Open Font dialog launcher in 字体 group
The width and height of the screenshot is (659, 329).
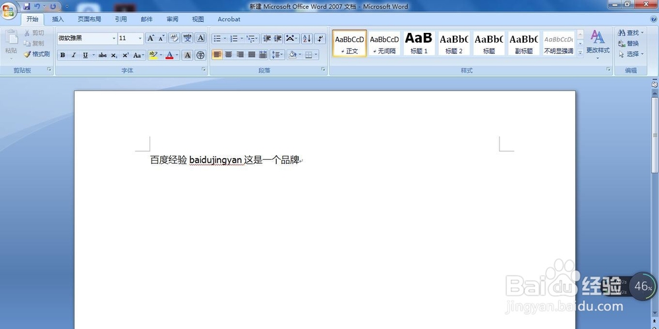(x=204, y=69)
